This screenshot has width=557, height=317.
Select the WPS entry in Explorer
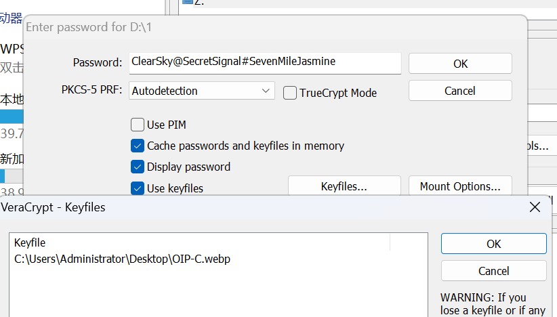12,49
